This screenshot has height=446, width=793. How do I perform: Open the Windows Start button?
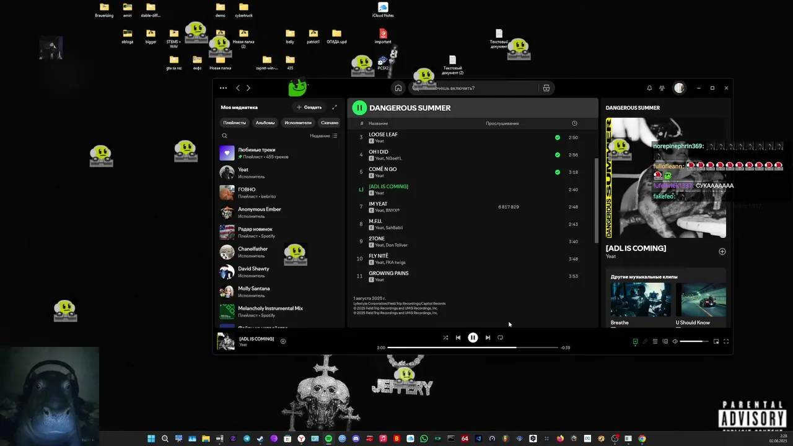point(151,439)
